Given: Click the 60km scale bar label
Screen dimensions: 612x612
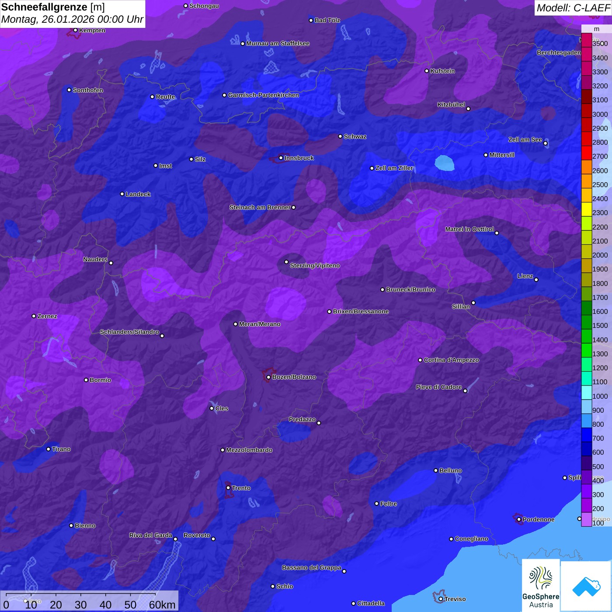Looking at the screenshot, I should coord(162,605).
